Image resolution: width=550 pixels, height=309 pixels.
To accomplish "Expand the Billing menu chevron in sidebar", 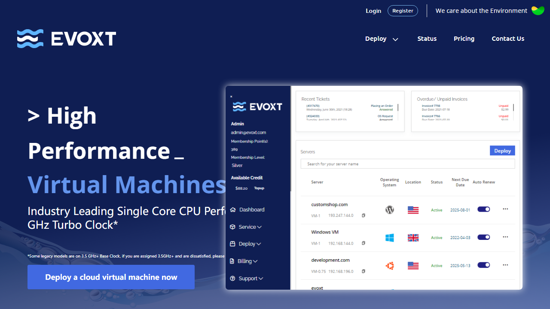I will coord(255,261).
